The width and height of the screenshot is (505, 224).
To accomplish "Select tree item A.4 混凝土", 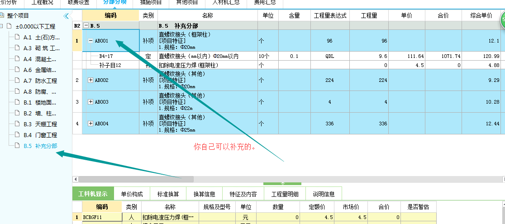I will click(x=40, y=59).
